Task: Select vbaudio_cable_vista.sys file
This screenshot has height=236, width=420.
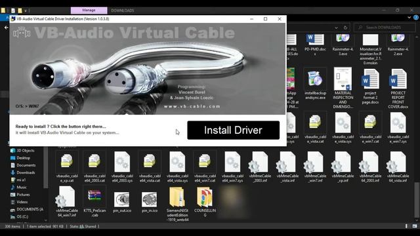Action: (x=343, y=128)
